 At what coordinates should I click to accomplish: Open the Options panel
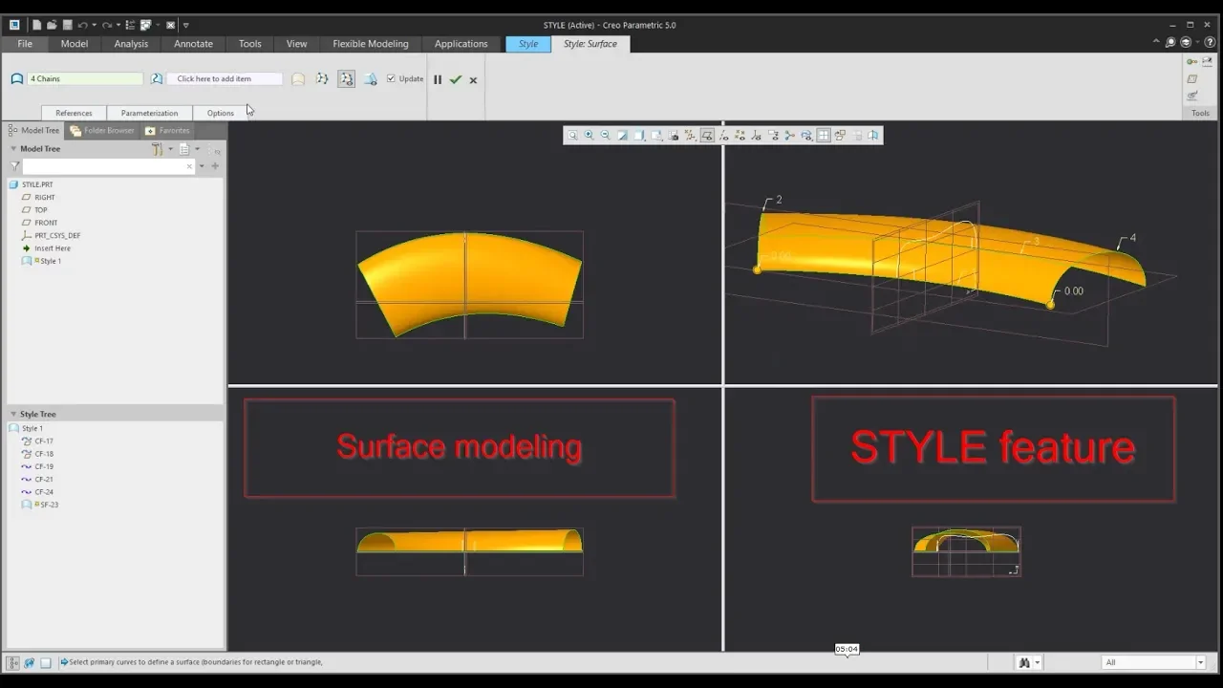point(220,113)
